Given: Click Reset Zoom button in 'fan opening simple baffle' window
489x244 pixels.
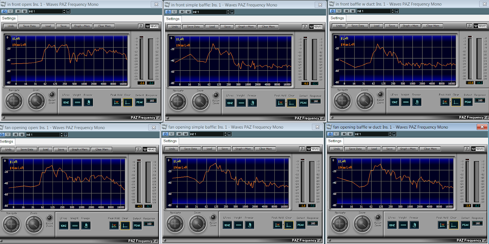Looking at the screenshot, I should (213, 217).
